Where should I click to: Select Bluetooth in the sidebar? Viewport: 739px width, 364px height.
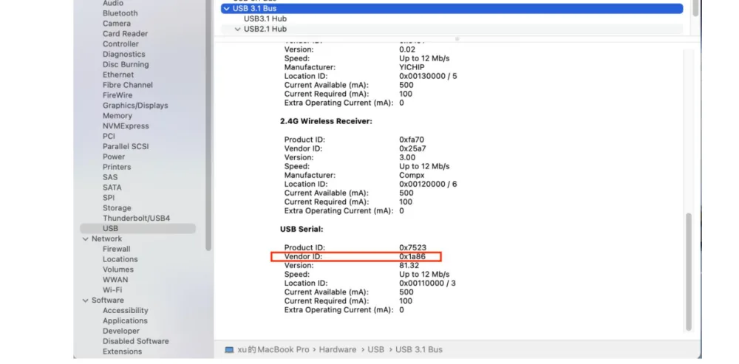[x=120, y=13]
